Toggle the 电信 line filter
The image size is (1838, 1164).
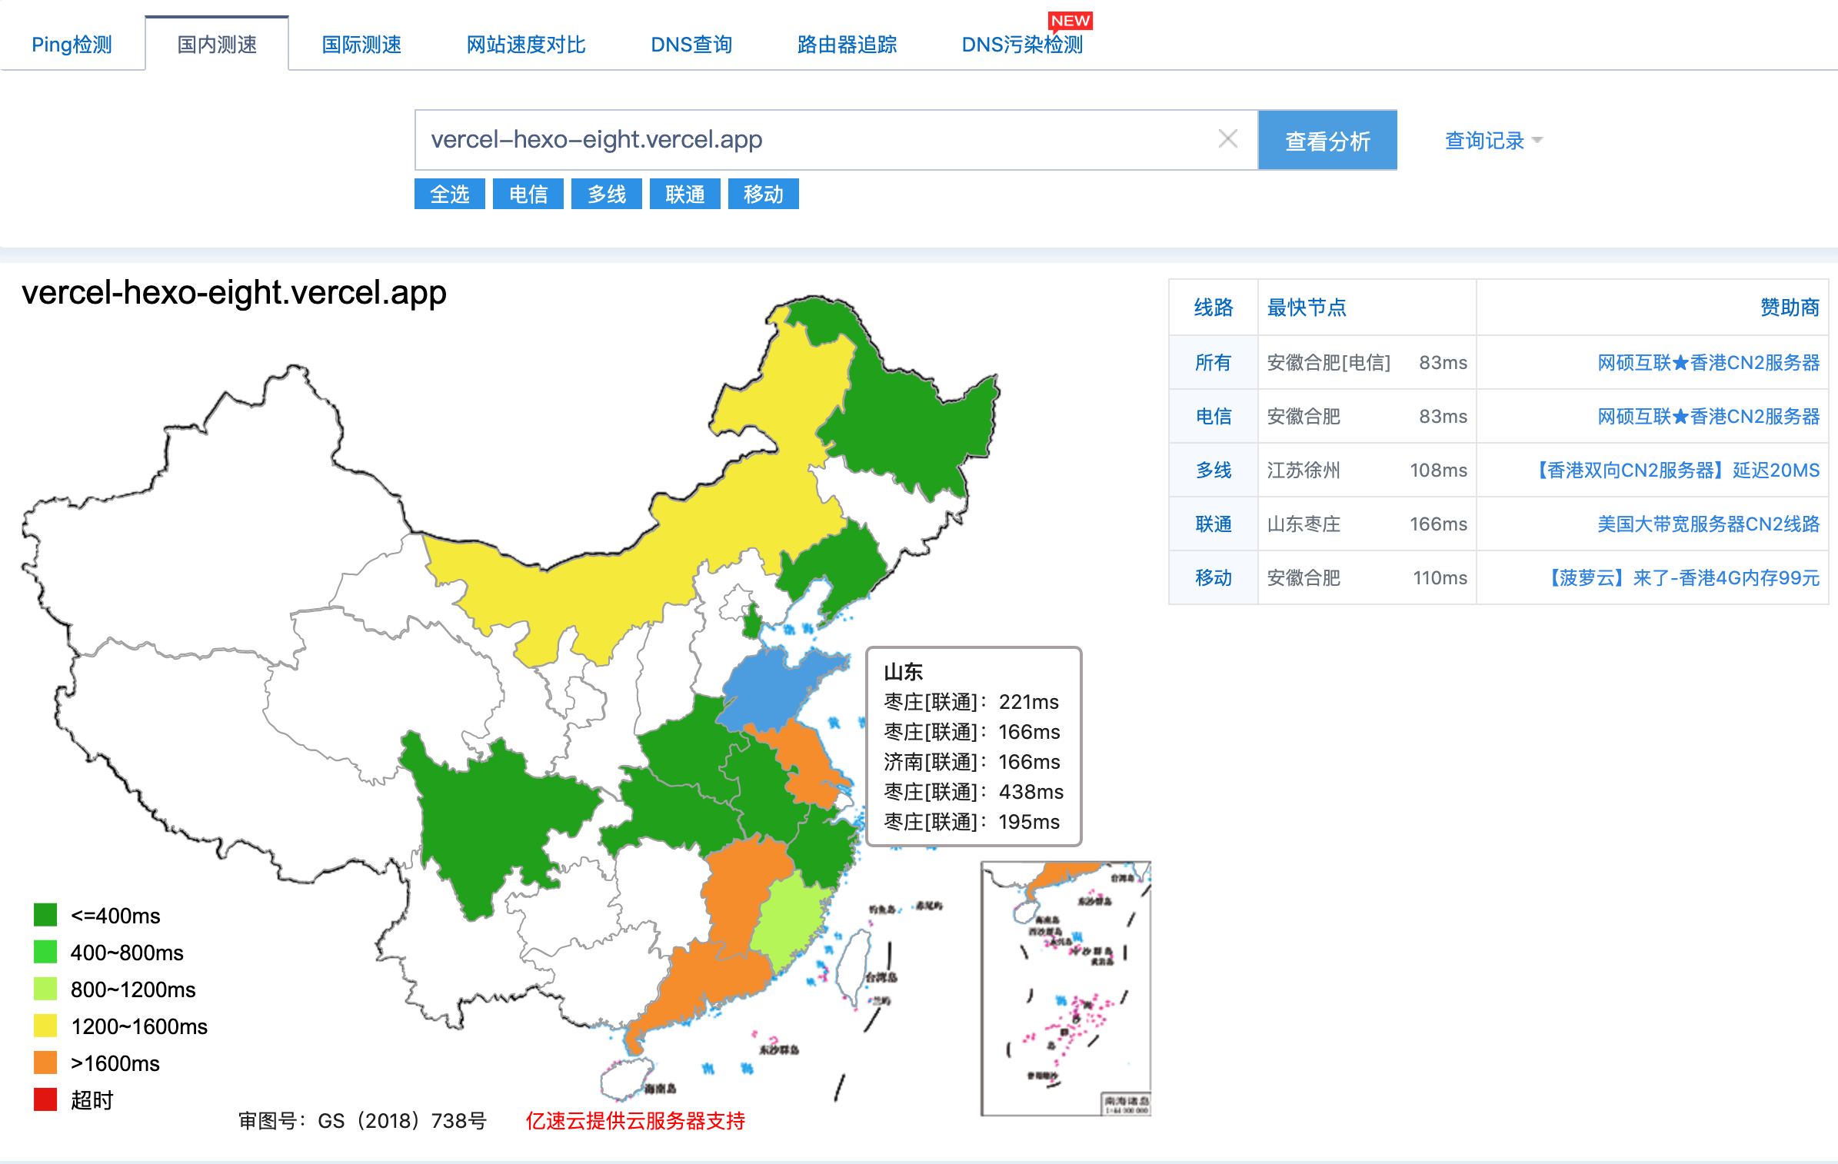pyautogui.click(x=528, y=194)
